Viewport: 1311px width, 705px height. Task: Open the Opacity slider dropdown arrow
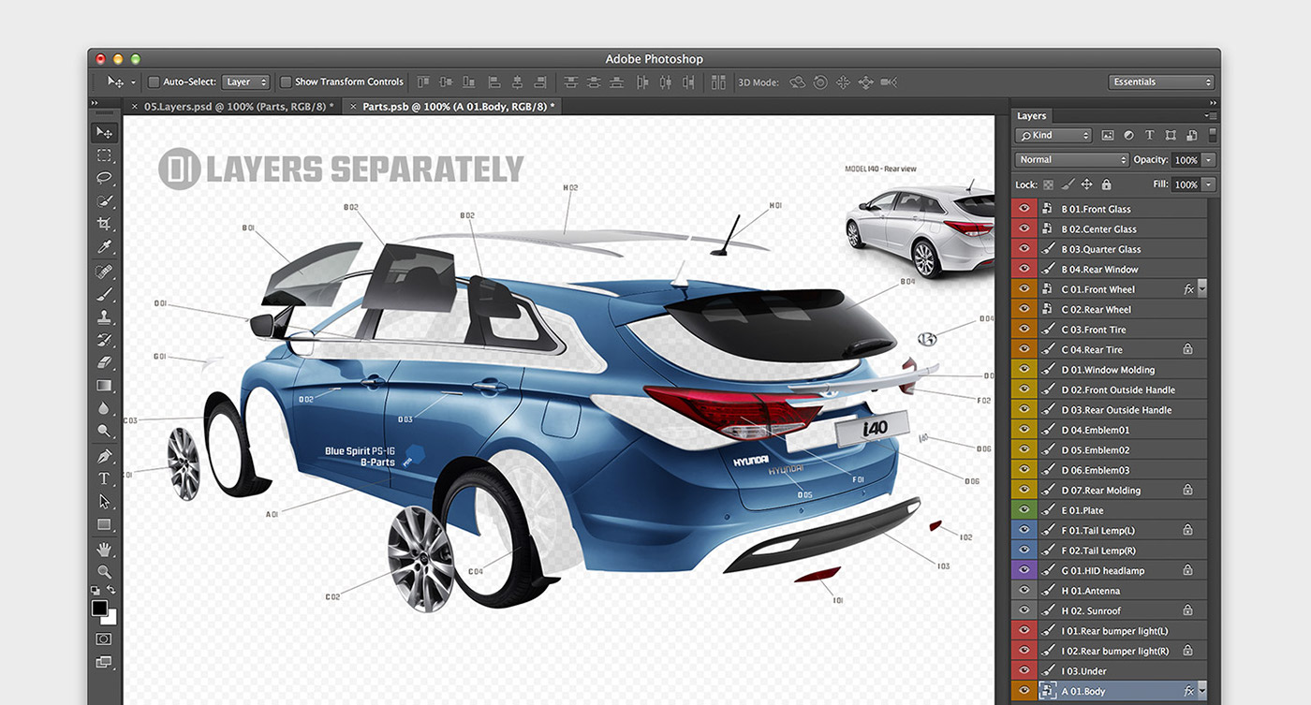point(1209,160)
